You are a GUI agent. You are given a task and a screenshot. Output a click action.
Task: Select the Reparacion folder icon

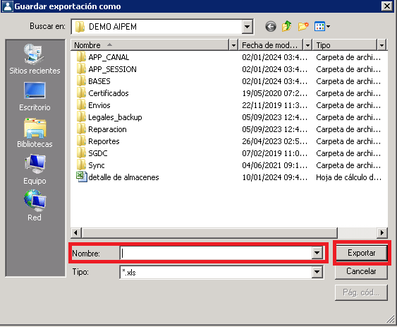tap(81, 129)
